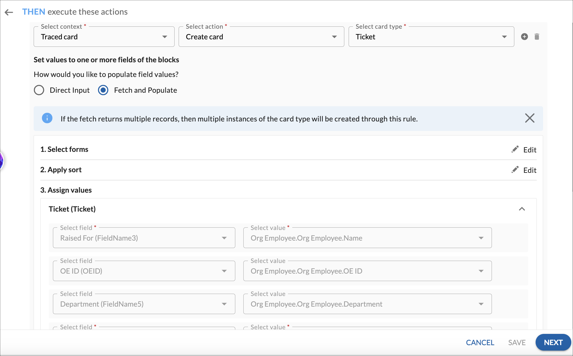The width and height of the screenshot is (573, 356).
Task: Open Raised For (FieldName3) field dropdown
Action: 144,238
